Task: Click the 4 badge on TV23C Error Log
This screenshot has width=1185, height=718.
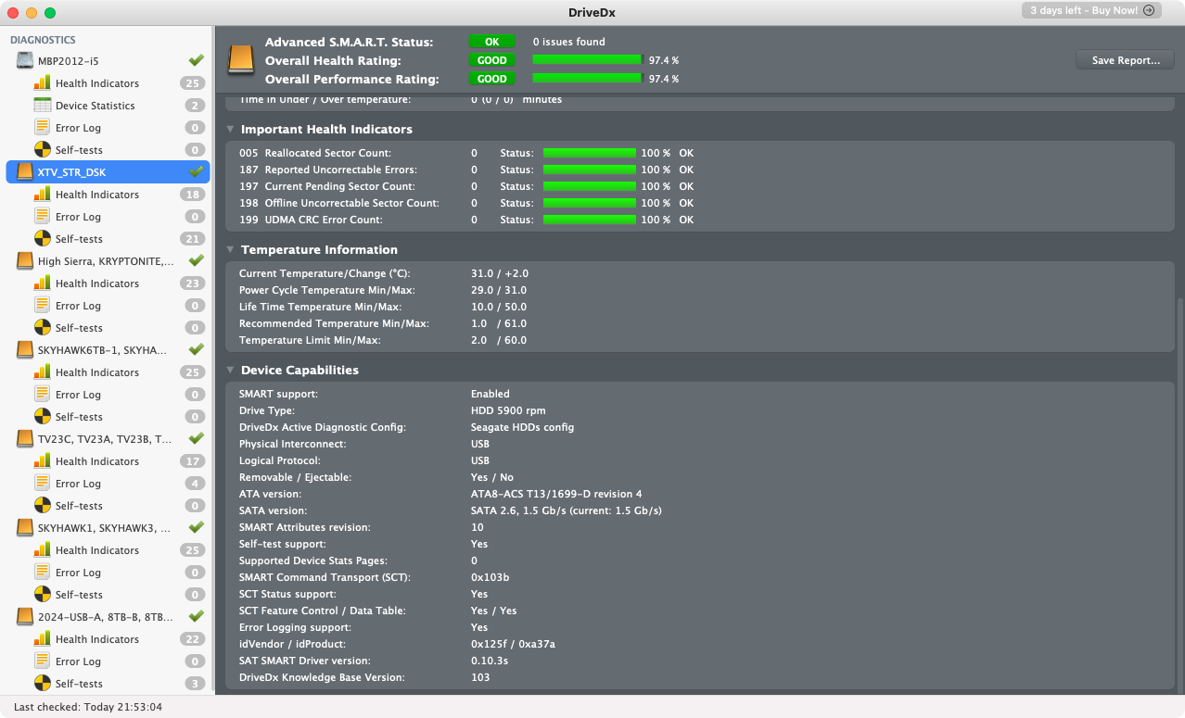Action: 195,484
